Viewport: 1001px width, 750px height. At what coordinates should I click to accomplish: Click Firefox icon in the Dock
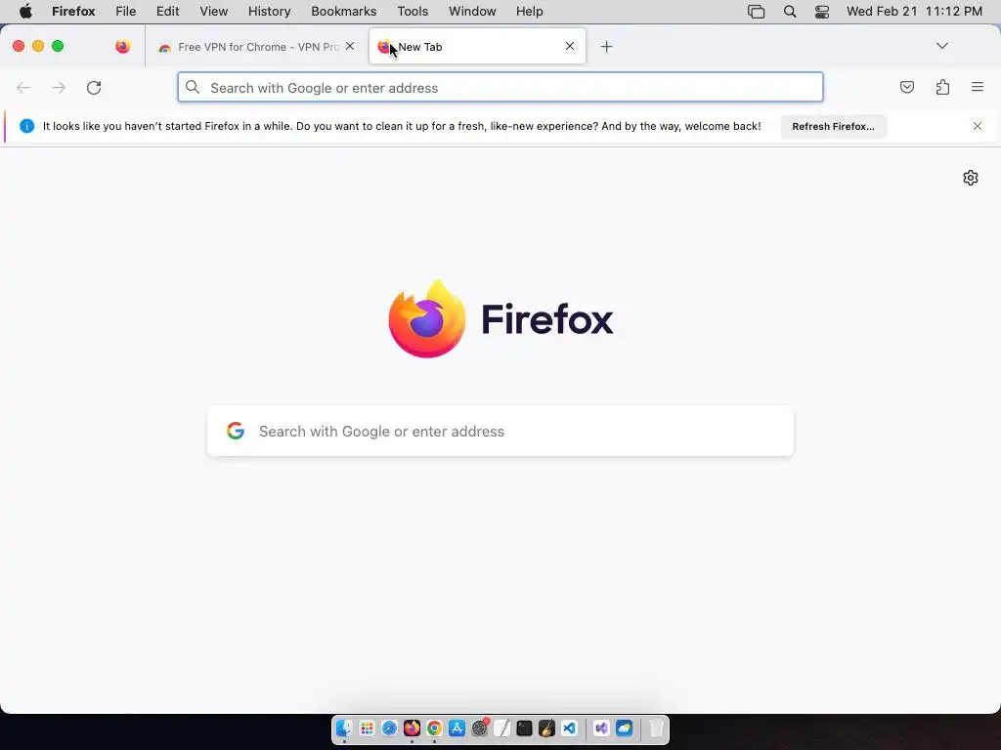[x=412, y=729]
